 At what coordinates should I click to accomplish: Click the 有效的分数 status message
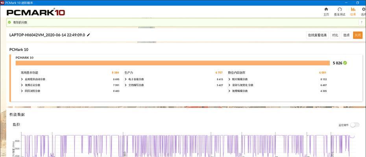point(20,23)
